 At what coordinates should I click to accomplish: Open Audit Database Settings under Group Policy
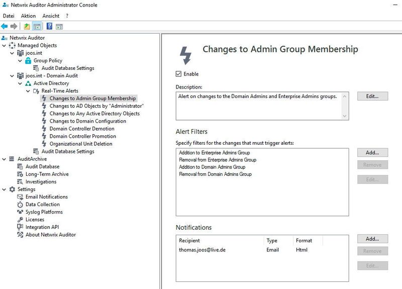(68, 68)
